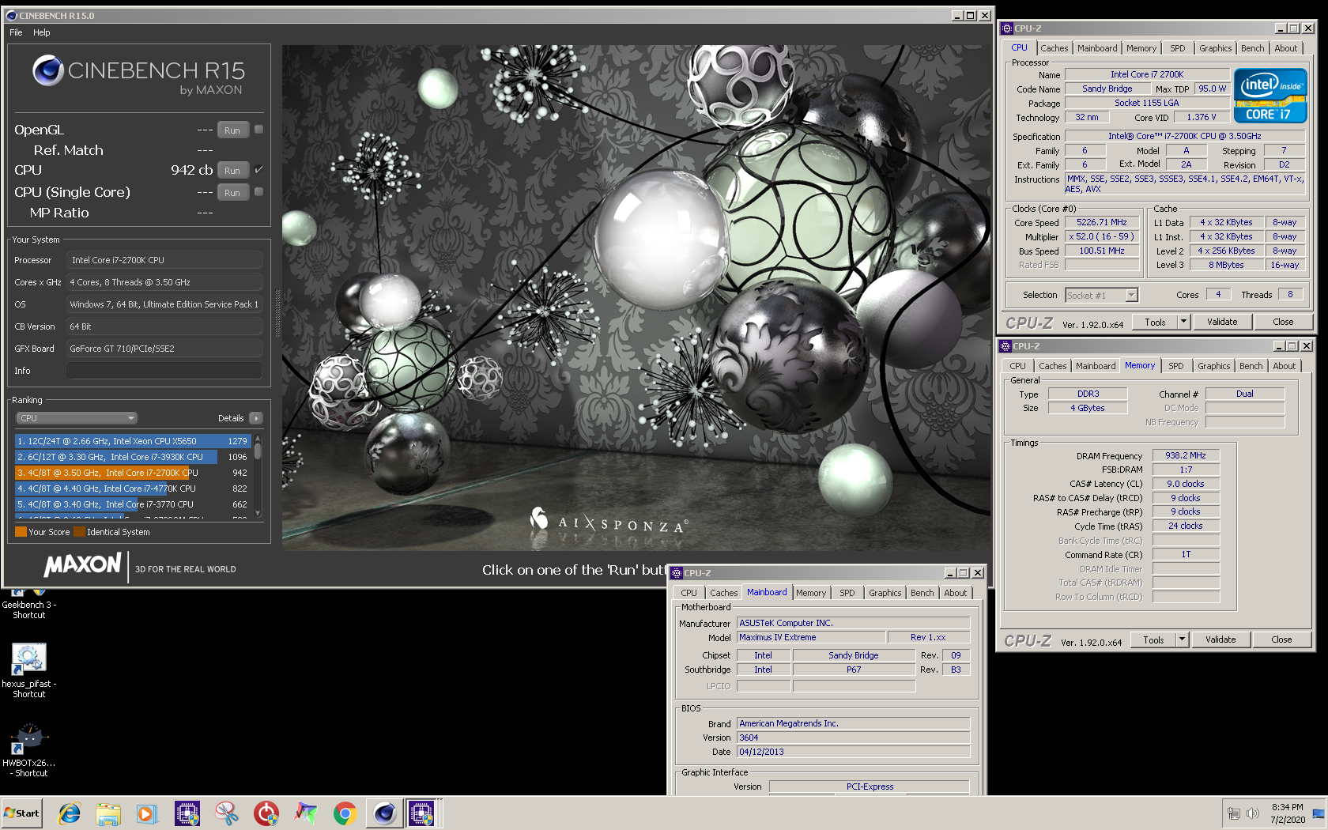Run the CPU benchmark
This screenshot has width=1328, height=830.
pos(232,170)
